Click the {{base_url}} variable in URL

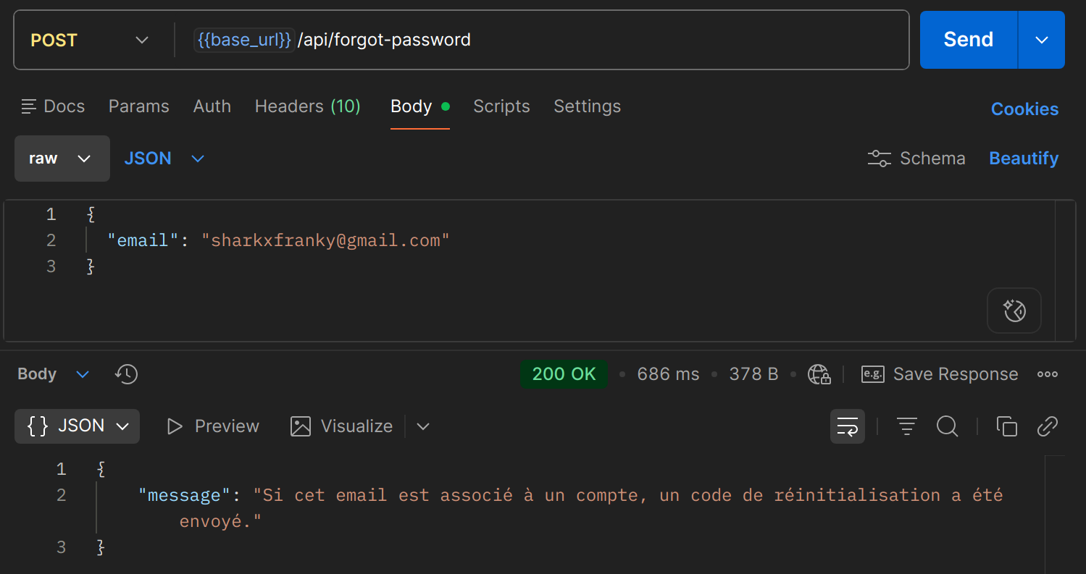click(x=244, y=40)
